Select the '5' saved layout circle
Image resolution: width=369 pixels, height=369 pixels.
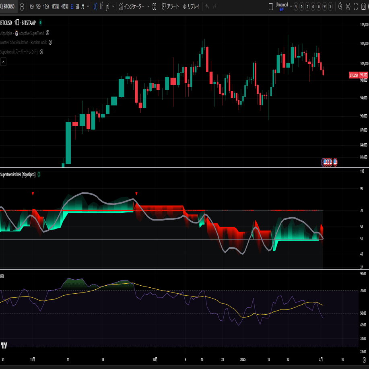pyautogui.click(x=296, y=6)
